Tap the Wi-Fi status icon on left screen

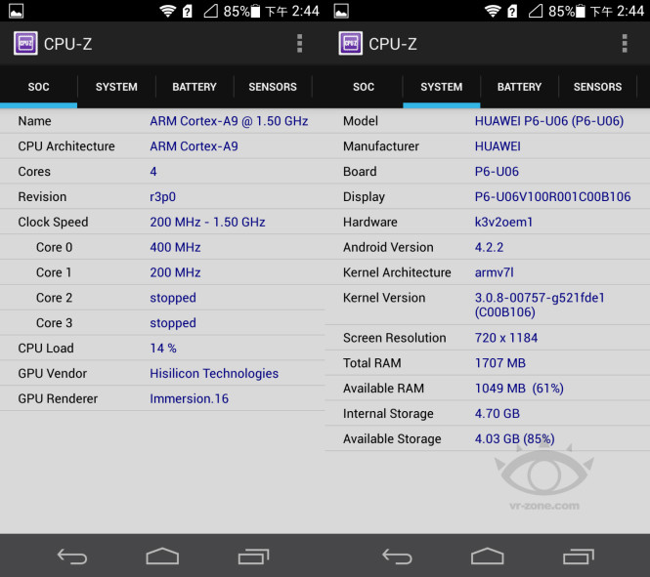click(168, 11)
